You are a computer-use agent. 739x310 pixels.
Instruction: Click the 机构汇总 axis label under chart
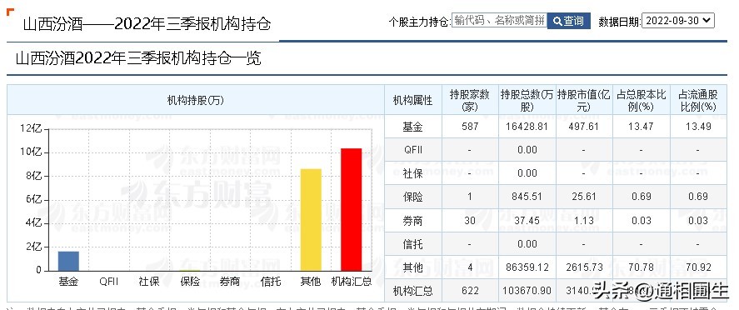pyautogui.click(x=351, y=282)
